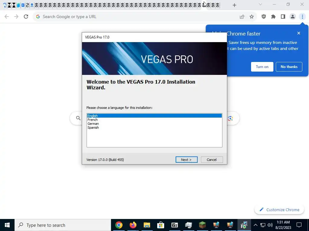
Task: Open the uBlock shield extension
Action: [x=264, y=17]
